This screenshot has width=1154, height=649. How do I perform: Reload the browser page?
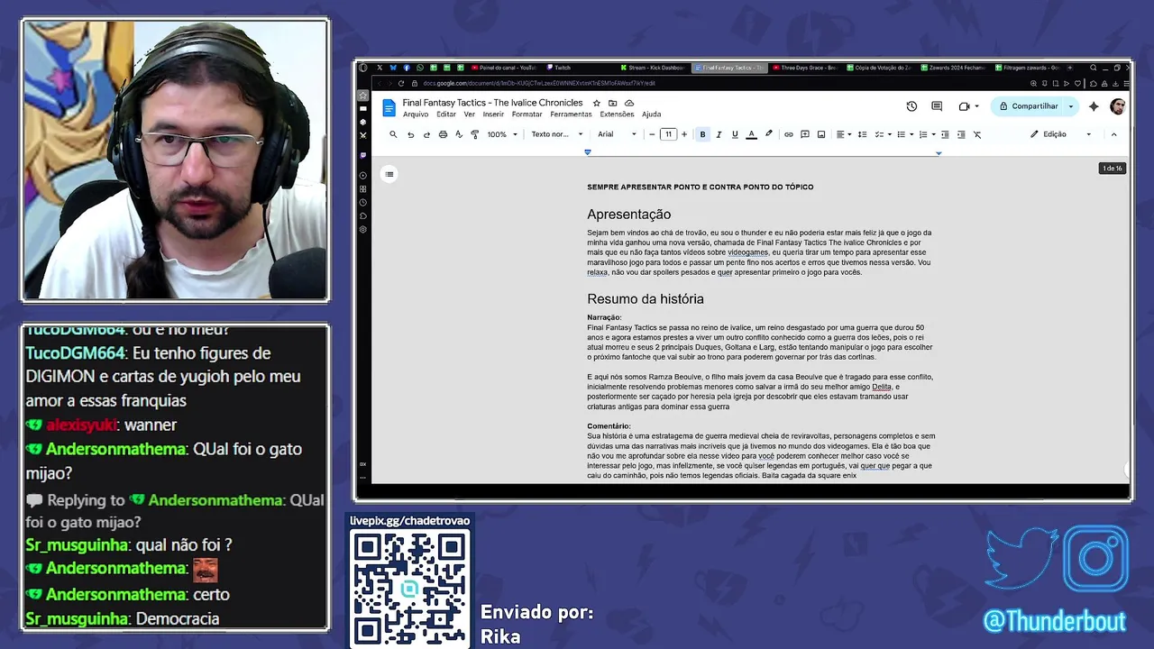click(x=401, y=83)
